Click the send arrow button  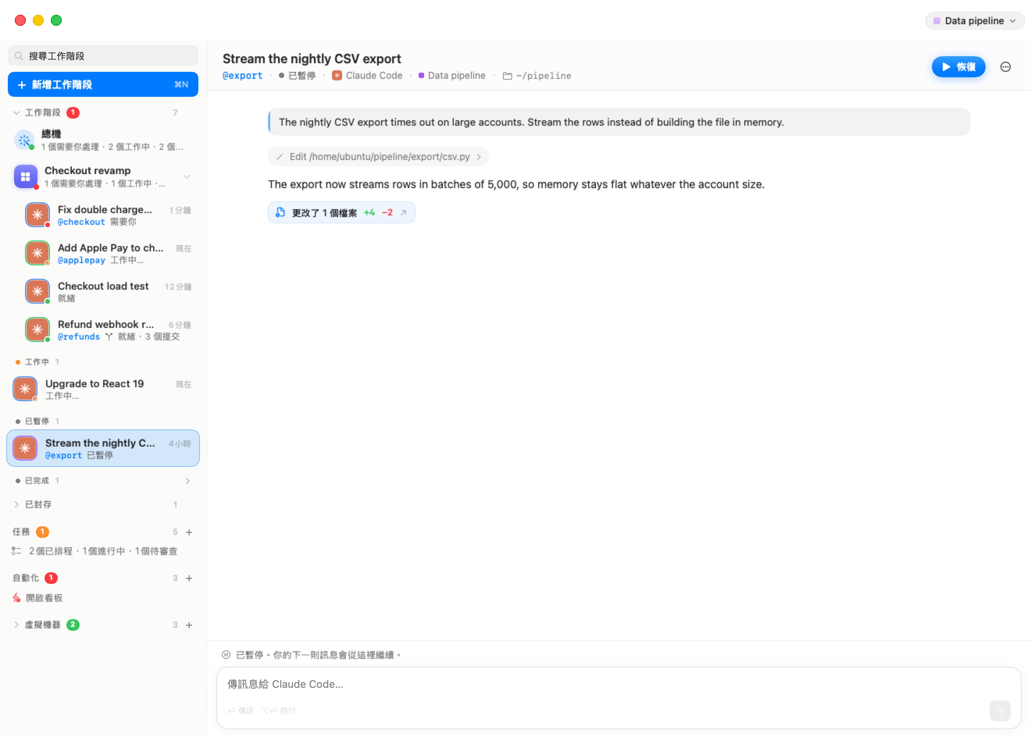pyautogui.click(x=1000, y=710)
